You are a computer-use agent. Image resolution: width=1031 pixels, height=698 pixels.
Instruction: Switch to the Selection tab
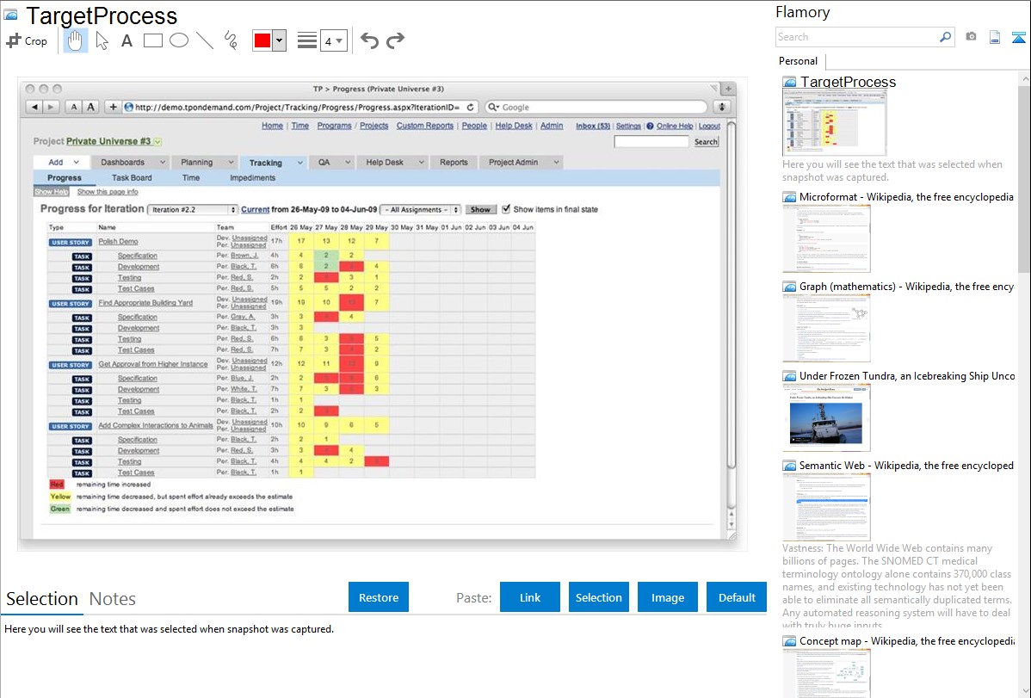pos(42,599)
